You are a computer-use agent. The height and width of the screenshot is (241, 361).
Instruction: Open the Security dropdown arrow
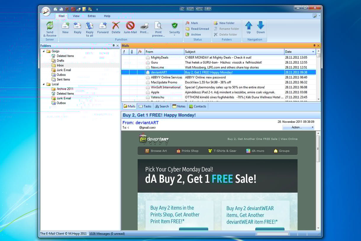[x=175, y=35]
